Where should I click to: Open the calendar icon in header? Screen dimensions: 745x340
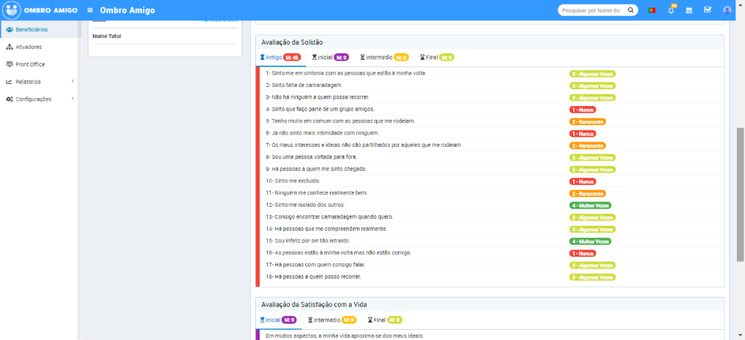(x=689, y=10)
